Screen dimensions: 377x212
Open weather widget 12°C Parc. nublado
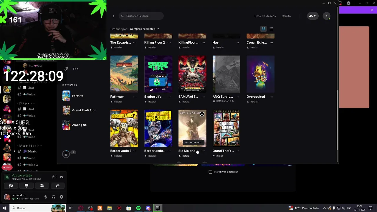point(303,208)
